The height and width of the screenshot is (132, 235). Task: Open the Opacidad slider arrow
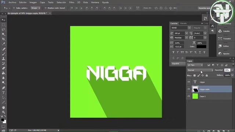[232, 70]
